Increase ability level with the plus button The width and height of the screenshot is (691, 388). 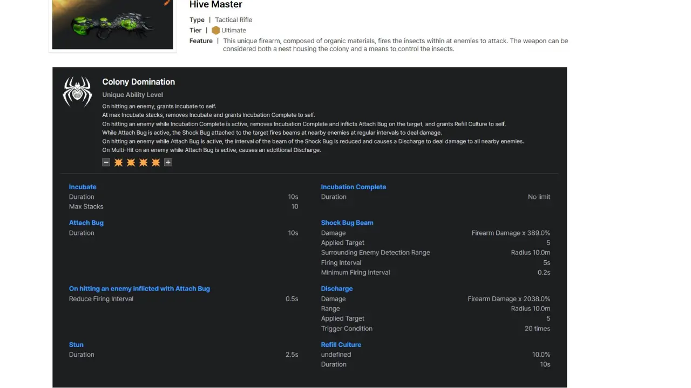pyautogui.click(x=168, y=162)
